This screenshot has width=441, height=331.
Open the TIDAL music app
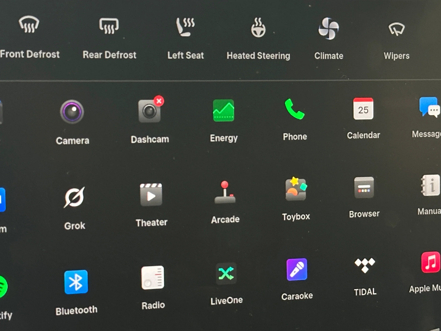[365, 265]
